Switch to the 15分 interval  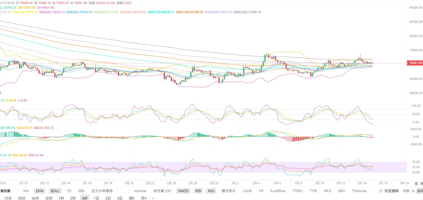pos(8,198)
